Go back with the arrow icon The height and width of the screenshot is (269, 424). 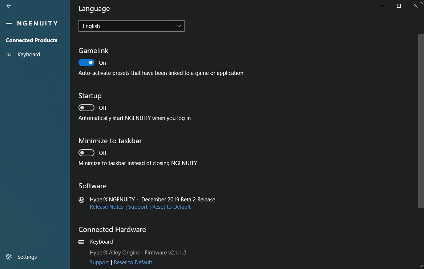[9, 6]
